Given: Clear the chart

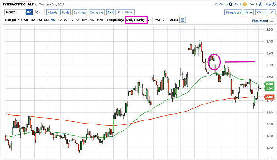Looking at the screenshot, I should pyautogui.click(x=261, y=12).
